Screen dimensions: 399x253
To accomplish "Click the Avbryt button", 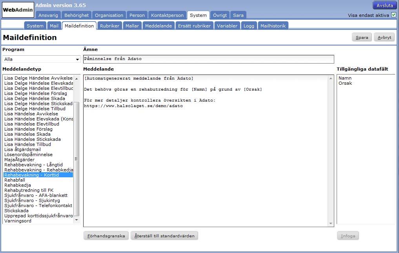I will (x=384, y=37).
